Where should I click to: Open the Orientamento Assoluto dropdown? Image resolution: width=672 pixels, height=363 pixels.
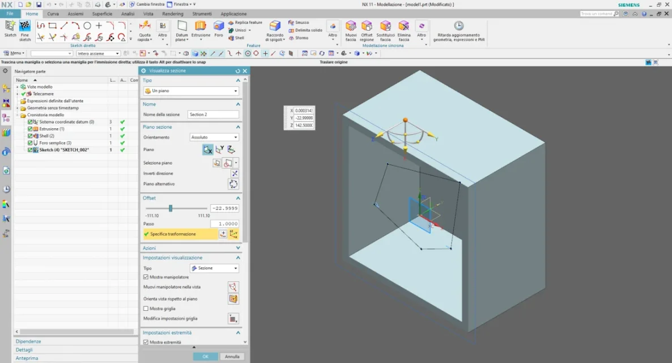[214, 137]
